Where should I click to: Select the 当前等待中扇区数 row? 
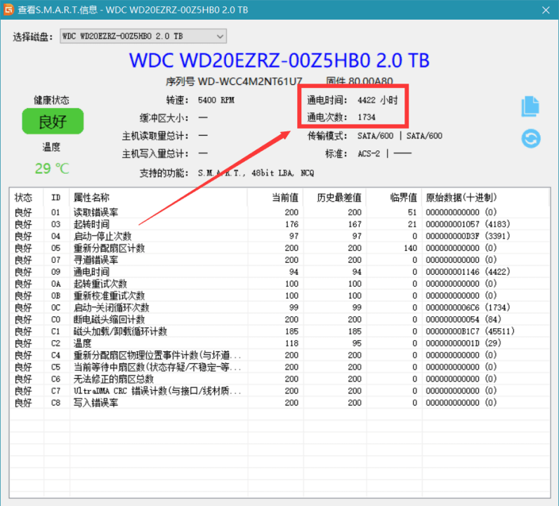click(279, 367)
